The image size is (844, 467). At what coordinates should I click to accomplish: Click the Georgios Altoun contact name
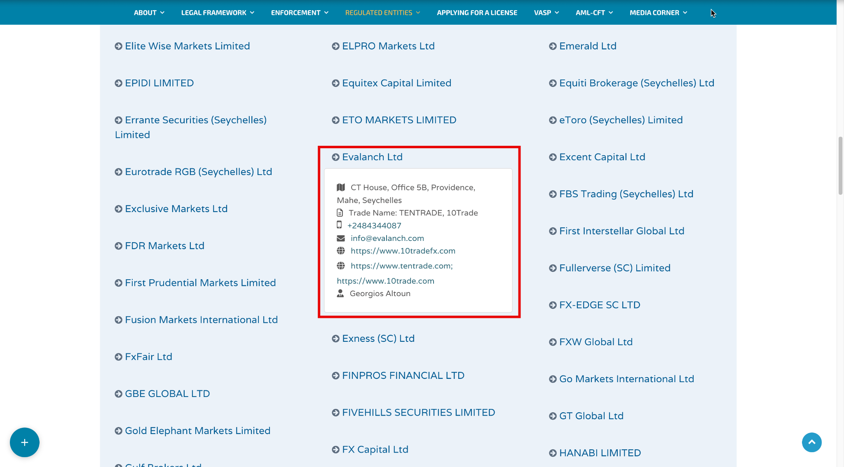pyautogui.click(x=380, y=294)
